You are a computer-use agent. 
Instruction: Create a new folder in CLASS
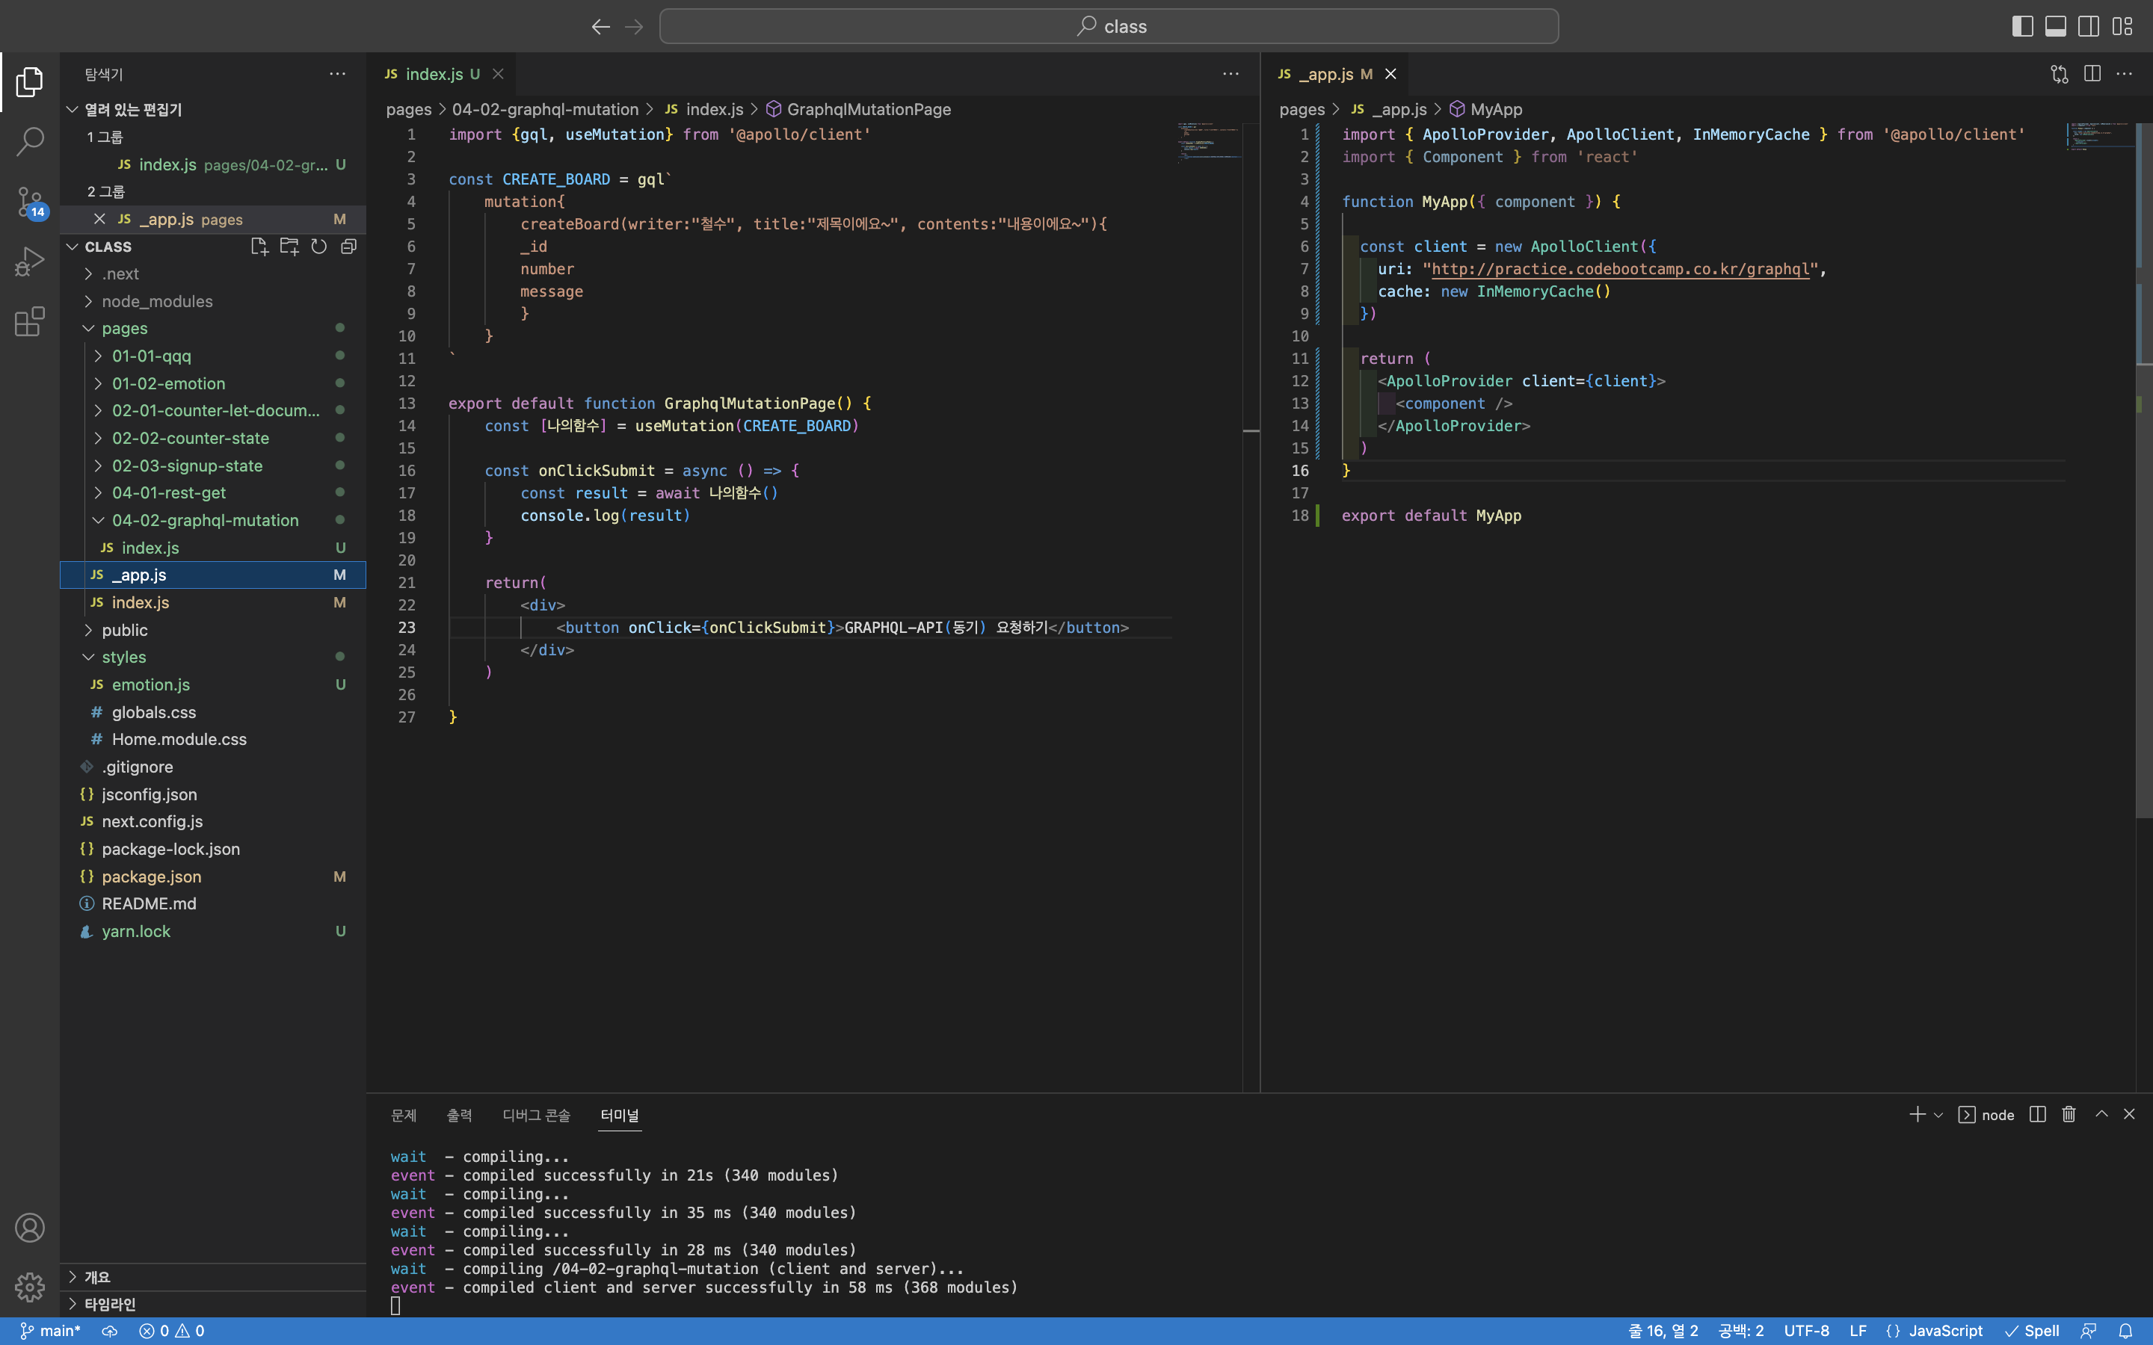pos(289,247)
